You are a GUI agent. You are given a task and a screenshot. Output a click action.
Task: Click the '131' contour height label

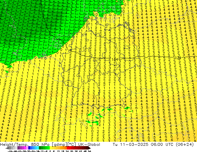coord(178,58)
